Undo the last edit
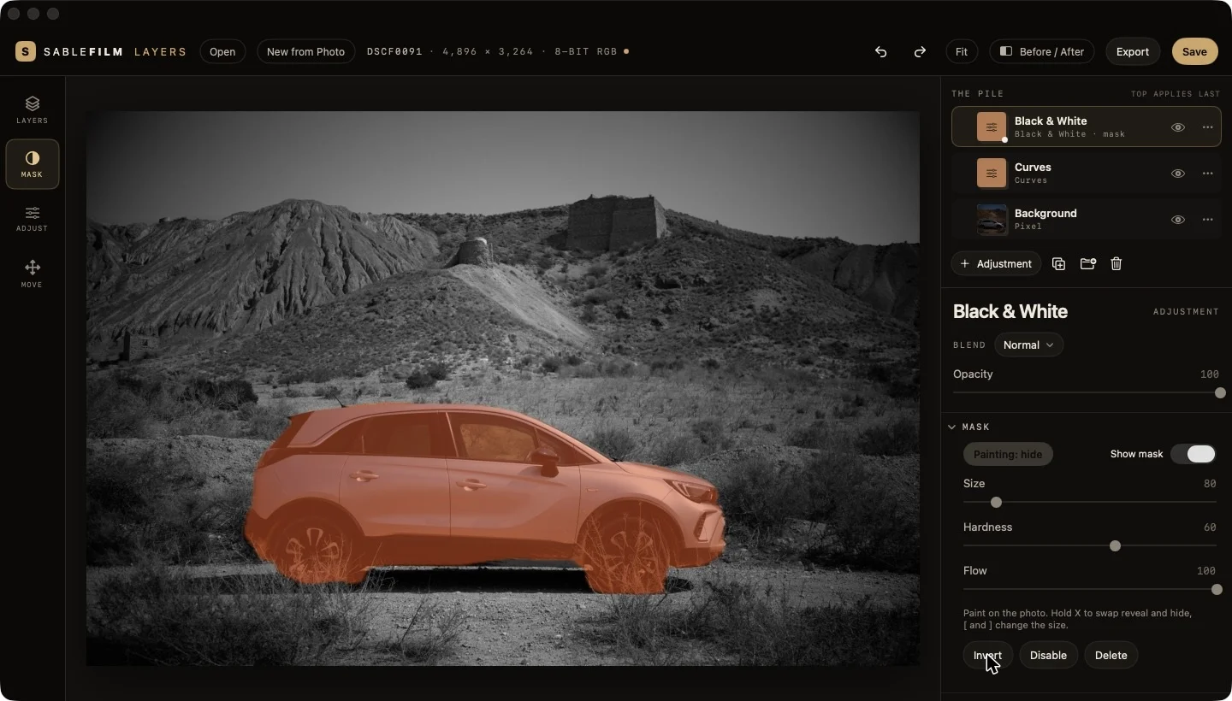 [x=880, y=51]
